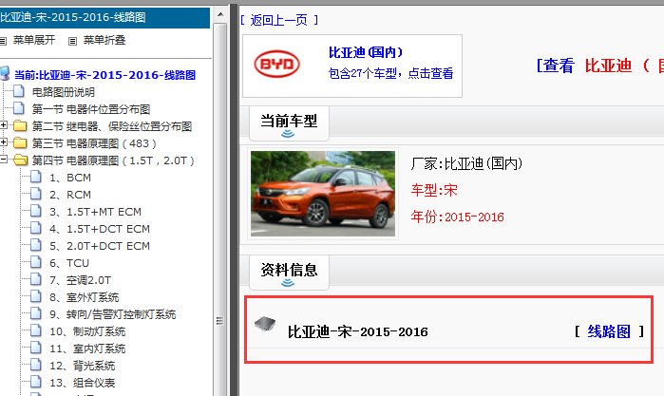
Task: Click page icon beside 7、空调2.0T
Action: tap(36, 279)
